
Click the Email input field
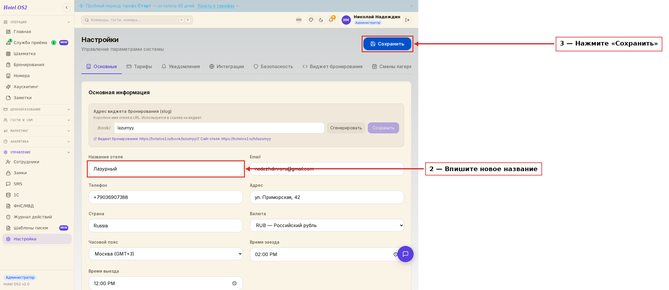tap(327, 169)
